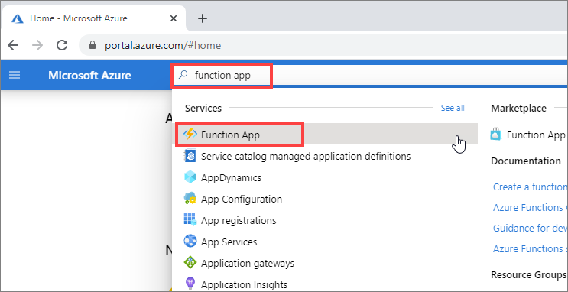
Task: Open App Configuration service
Action: [x=242, y=200]
